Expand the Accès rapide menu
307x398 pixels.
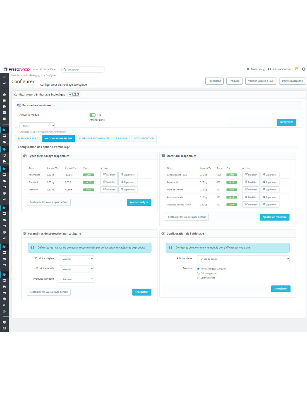(48, 69)
